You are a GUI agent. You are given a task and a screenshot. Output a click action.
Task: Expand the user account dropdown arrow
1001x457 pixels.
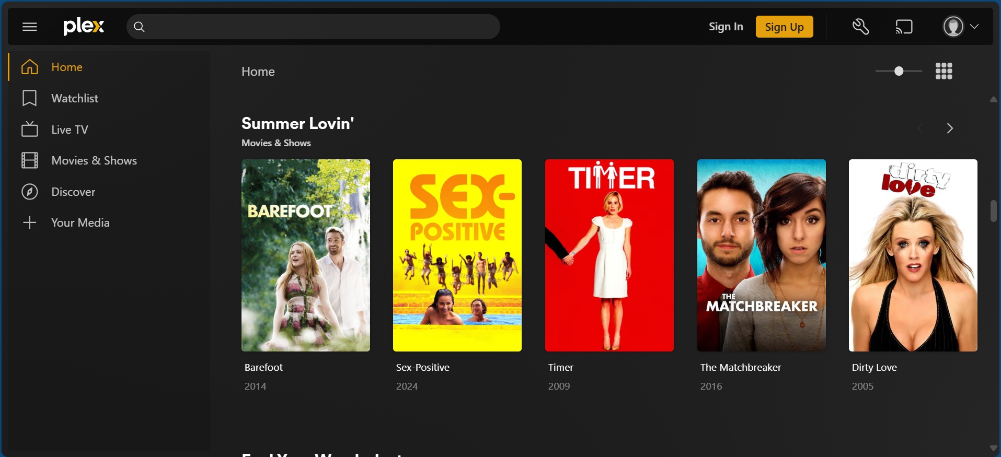coord(974,27)
